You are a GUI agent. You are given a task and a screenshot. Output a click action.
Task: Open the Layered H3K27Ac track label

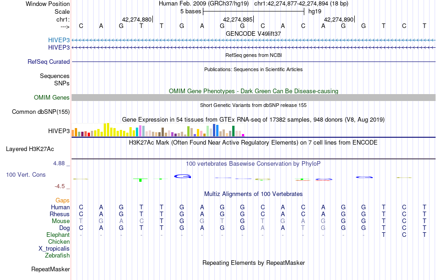30,149
